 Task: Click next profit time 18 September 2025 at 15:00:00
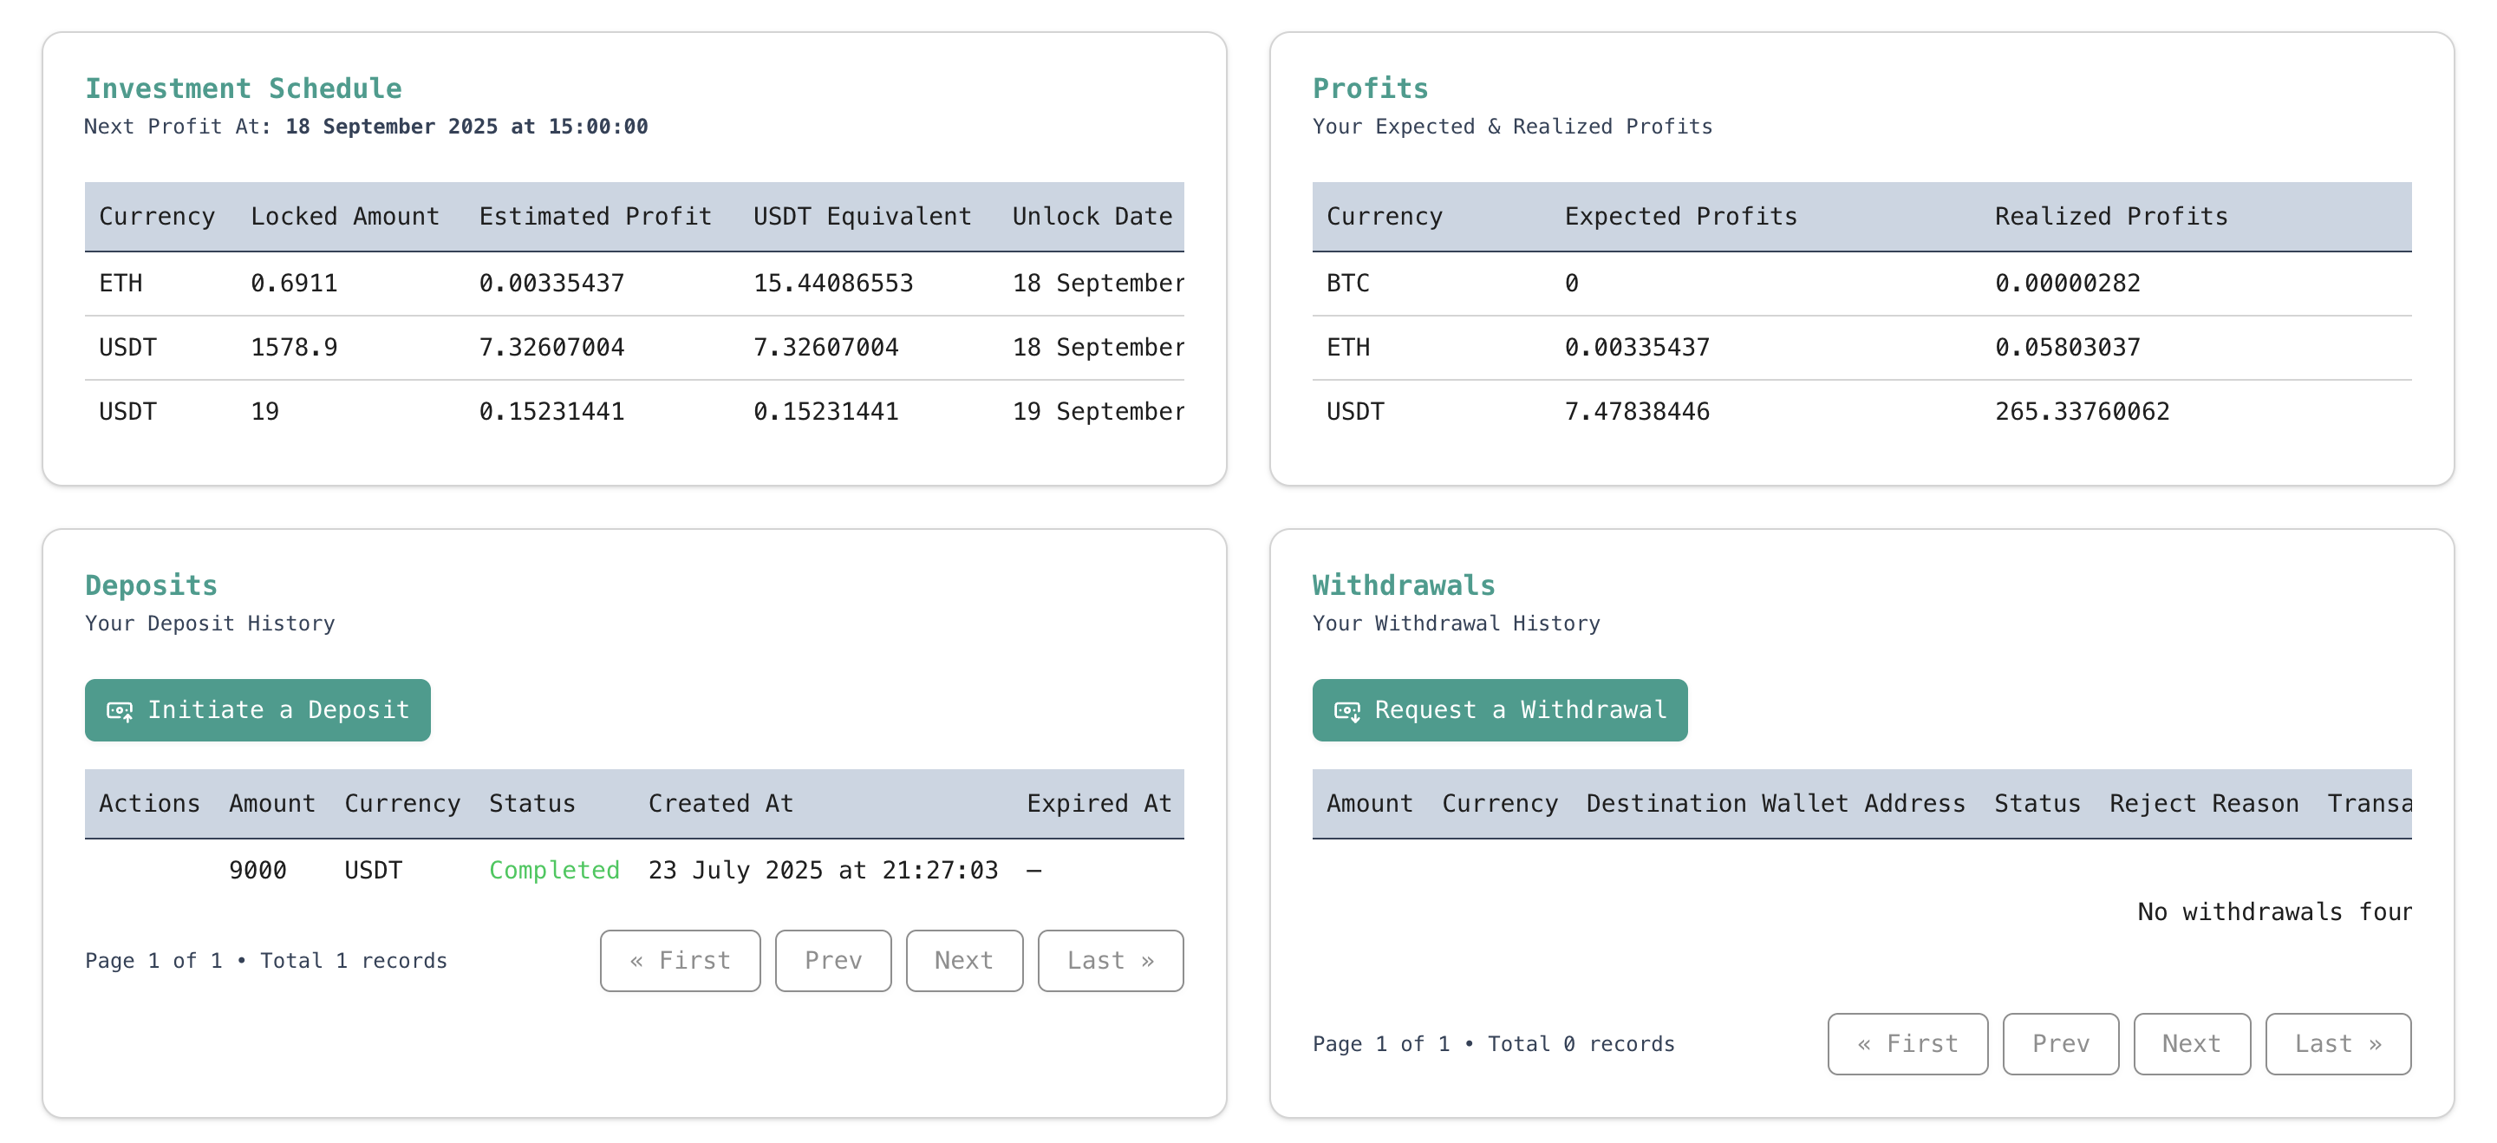pos(466,127)
